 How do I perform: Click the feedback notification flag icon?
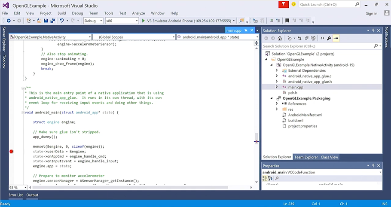click(284, 4)
